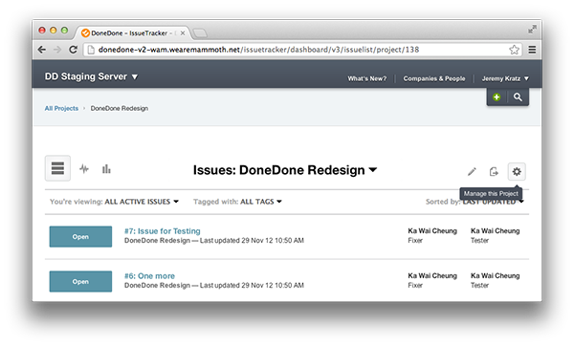This screenshot has width=574, height=346.
Task: Open the activity pulse view icon
Action: [x=84, y=168]
